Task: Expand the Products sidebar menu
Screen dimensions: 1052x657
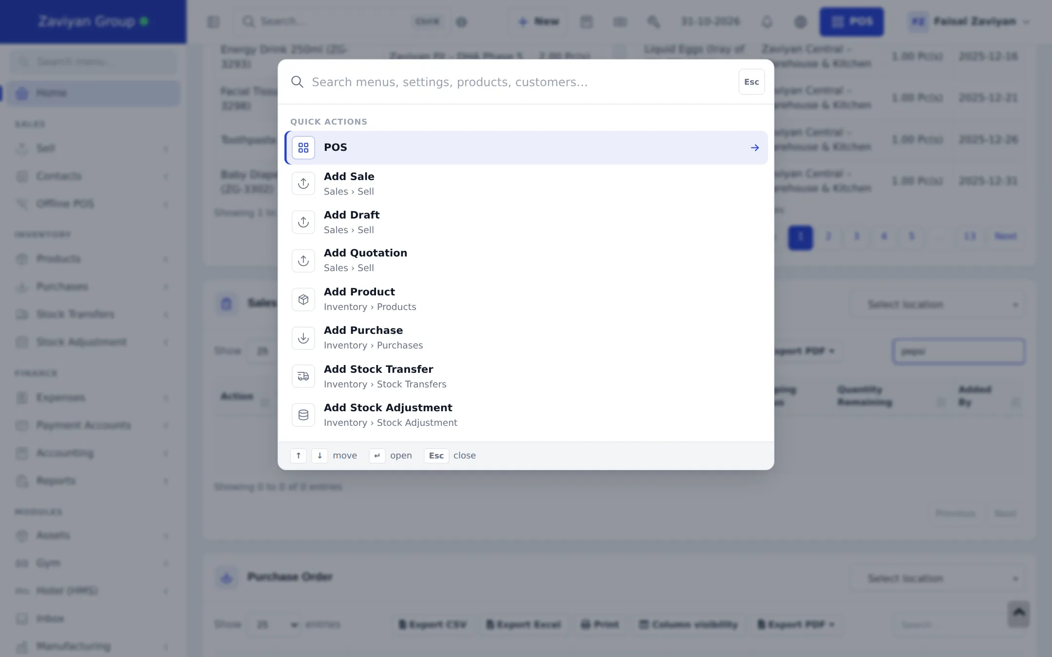Action: pos(94,259)
